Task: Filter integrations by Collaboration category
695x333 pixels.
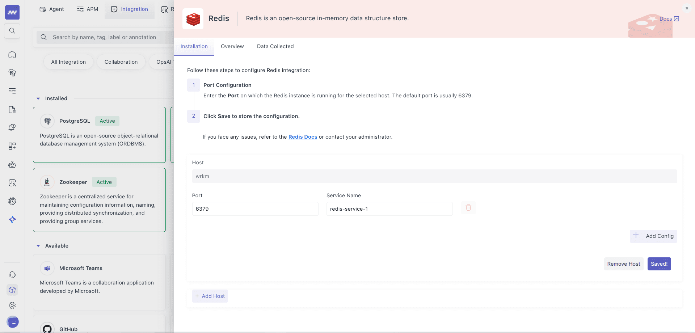Action: point(121,62)
